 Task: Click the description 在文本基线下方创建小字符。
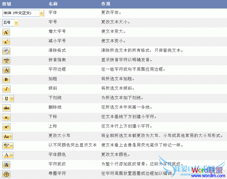click(129, 116)
